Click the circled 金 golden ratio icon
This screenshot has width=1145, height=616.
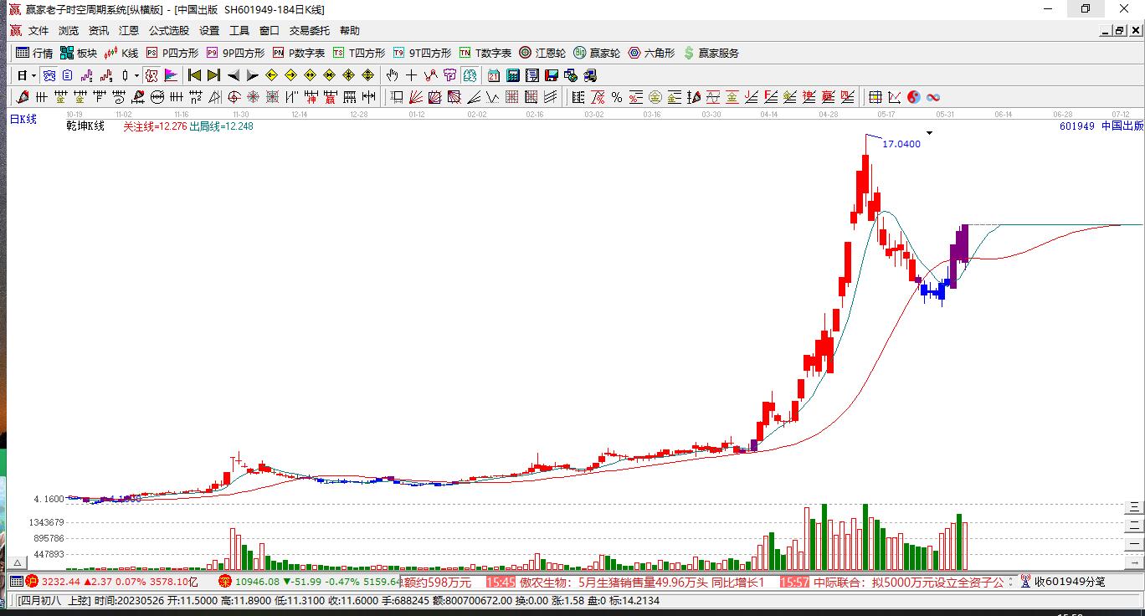[655, 97]
